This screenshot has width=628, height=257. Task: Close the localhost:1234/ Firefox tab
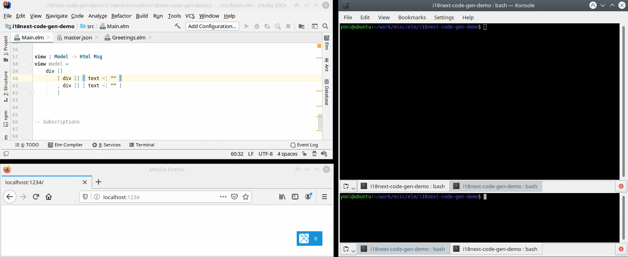tap(85, 182)
